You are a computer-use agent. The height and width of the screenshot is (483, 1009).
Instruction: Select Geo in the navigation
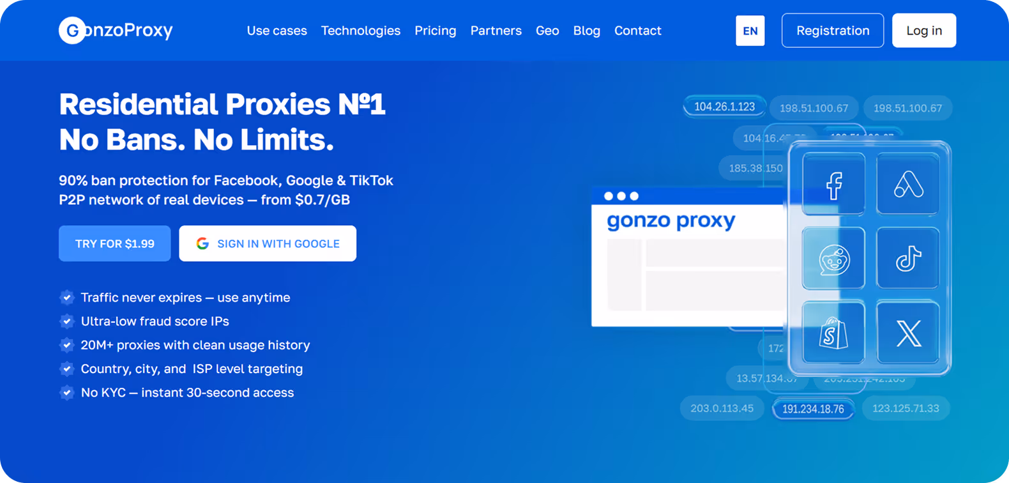[x=547, y=31]
